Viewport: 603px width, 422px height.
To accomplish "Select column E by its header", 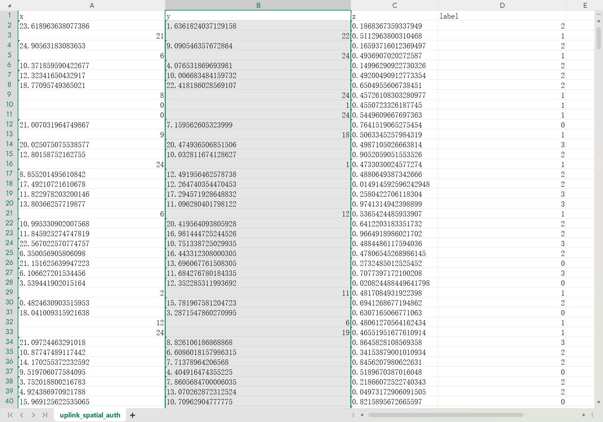I will [585, 5].
